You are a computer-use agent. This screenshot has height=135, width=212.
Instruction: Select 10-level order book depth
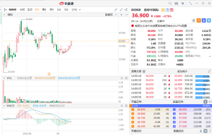point(210,102)
